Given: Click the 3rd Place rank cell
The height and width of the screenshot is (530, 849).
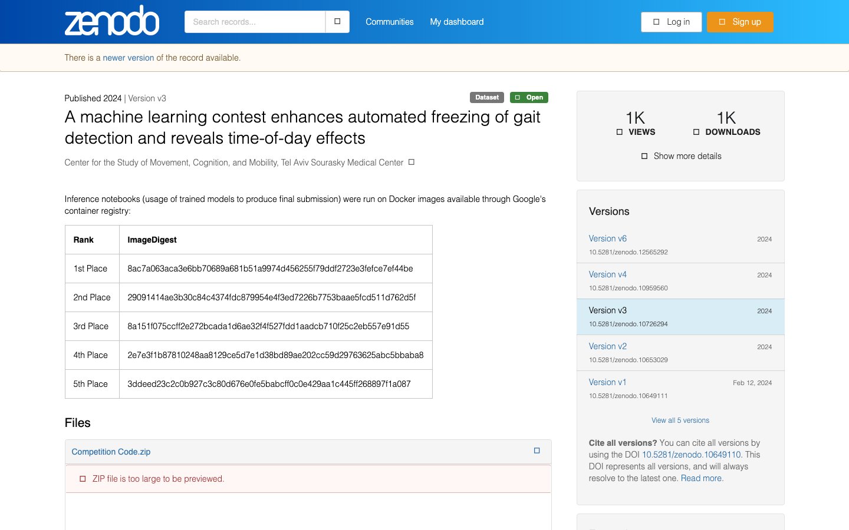Looking at the screenshot, I should coord(92,326).
